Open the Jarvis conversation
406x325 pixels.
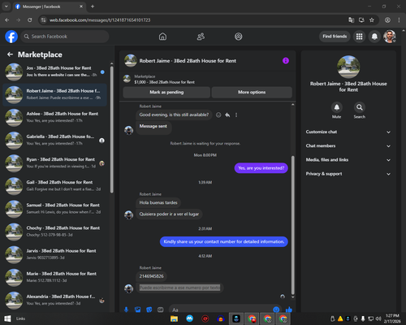click(x=55, y=254)
